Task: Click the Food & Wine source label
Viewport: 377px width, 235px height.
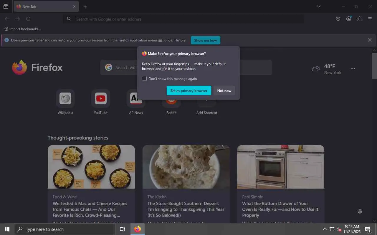Action: (65, 197)
